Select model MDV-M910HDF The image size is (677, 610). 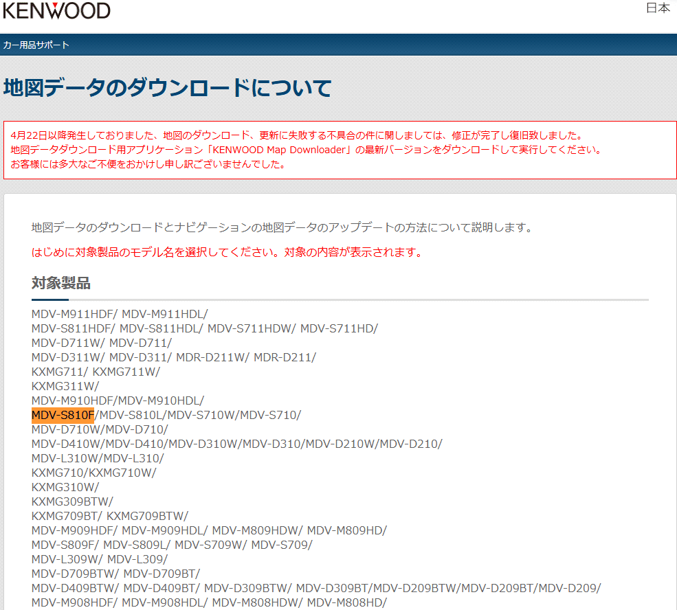(72, 400)
